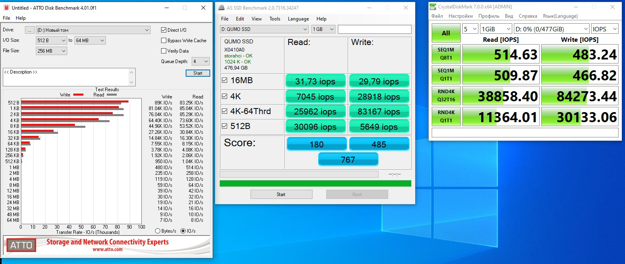Toggle 4K test checkbox in AS SSD
The width and height of the screenshot is (625, 264).
225,96
